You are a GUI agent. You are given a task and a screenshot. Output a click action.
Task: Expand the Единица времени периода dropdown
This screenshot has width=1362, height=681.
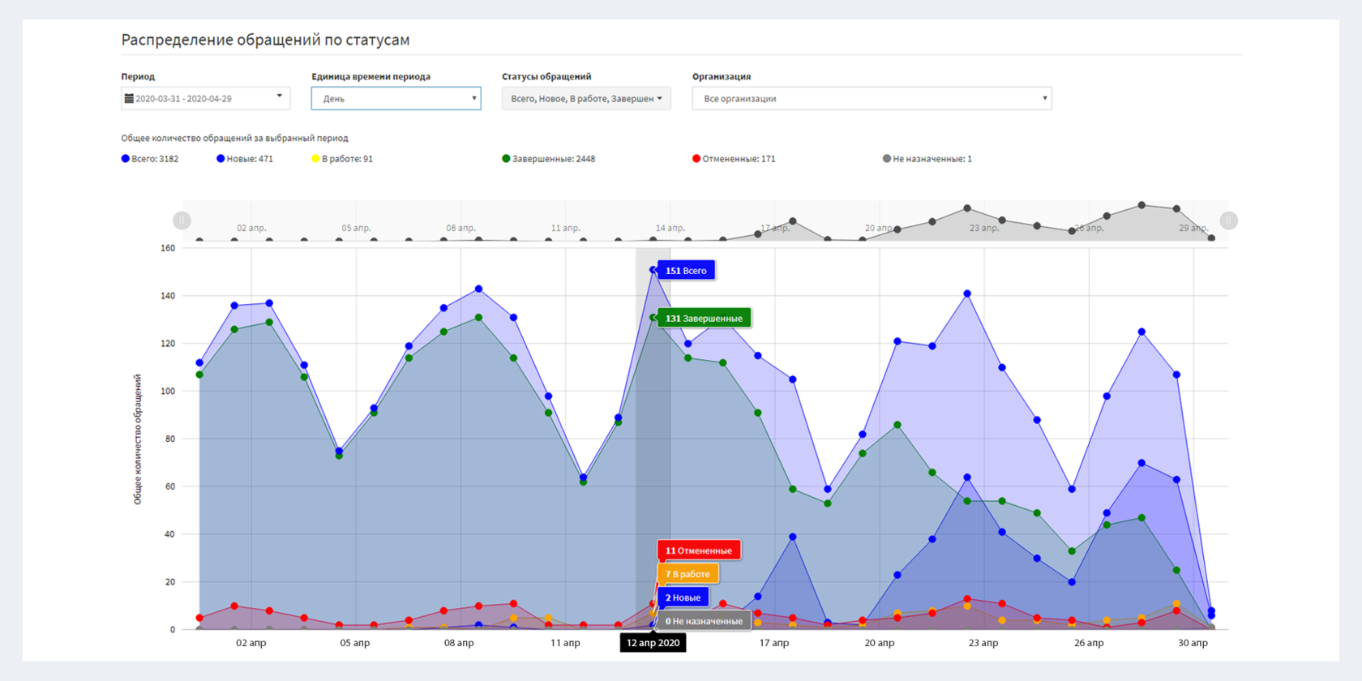396,98
